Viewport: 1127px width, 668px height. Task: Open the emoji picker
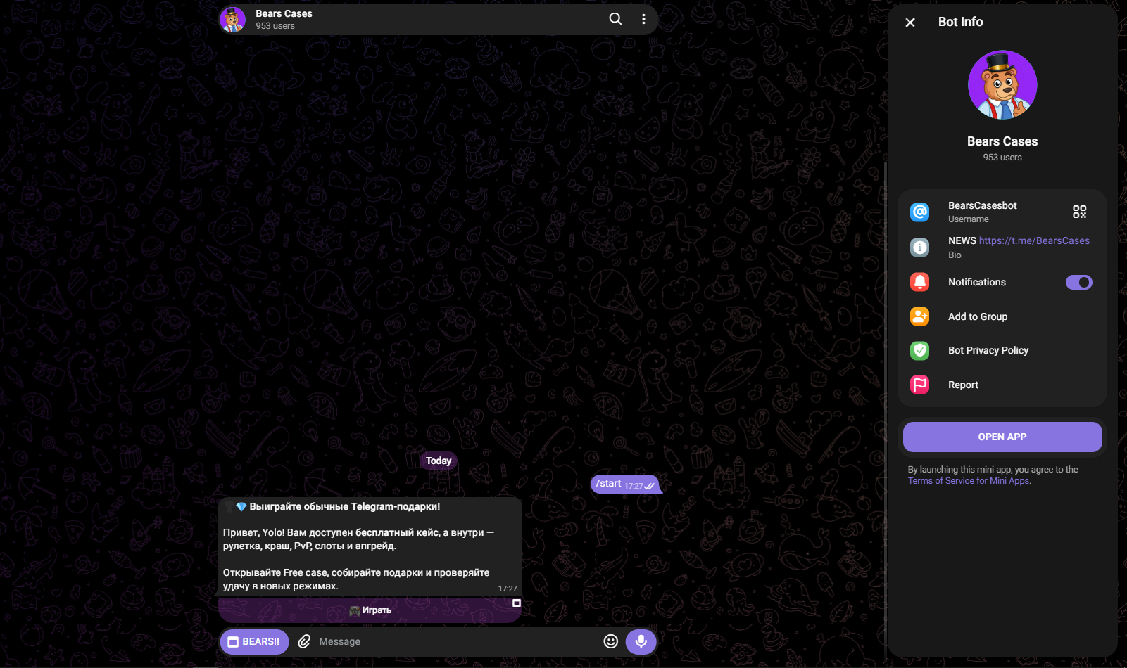click(611, 641)
